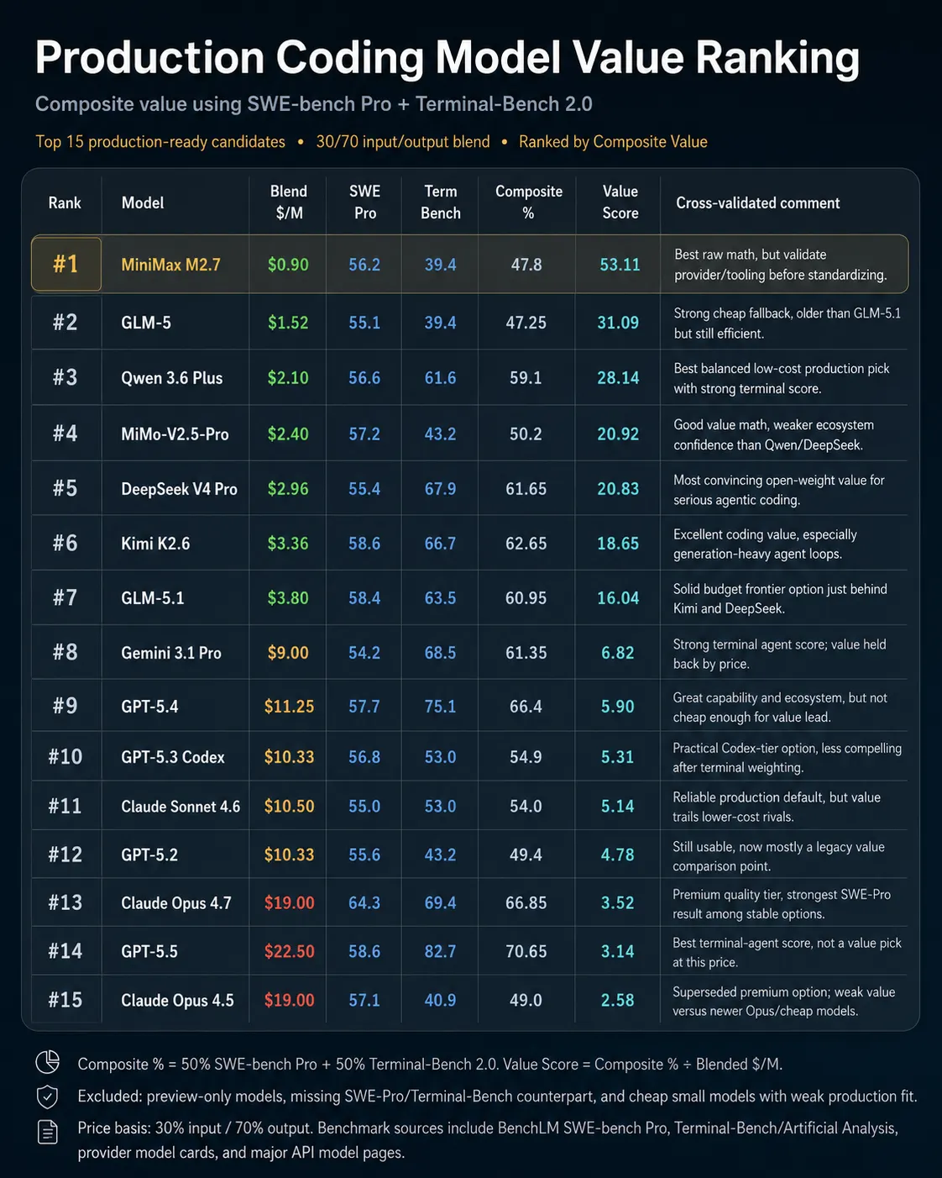
Task: Click the Top 15 production-ready candidates label
Action: click(x=160, y=142)
